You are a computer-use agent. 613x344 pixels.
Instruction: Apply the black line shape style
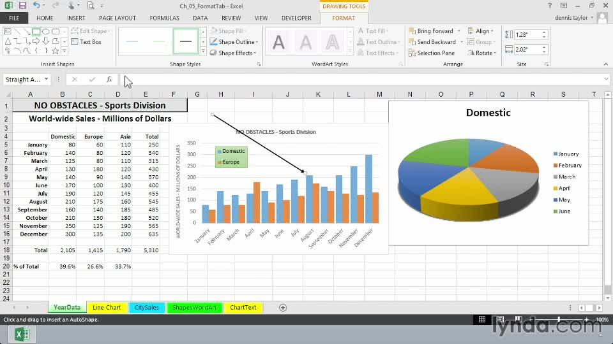coord(186,41)
